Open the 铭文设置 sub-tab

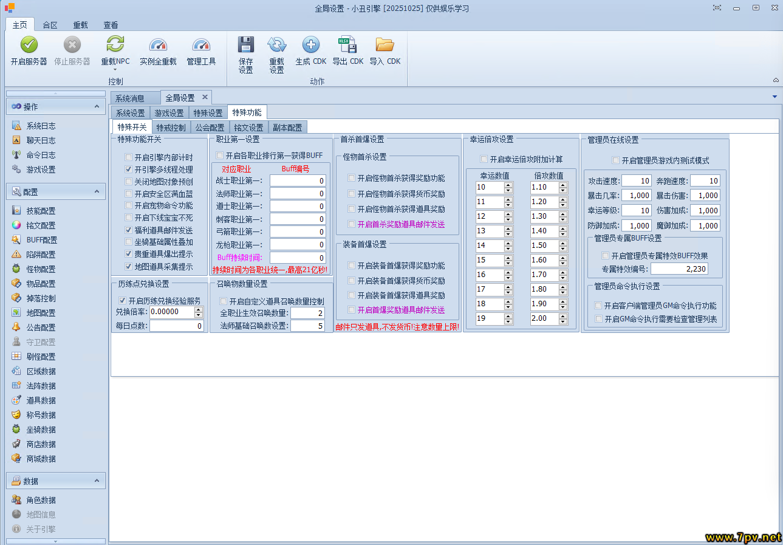pyautogui.click(x=248, y=128)
